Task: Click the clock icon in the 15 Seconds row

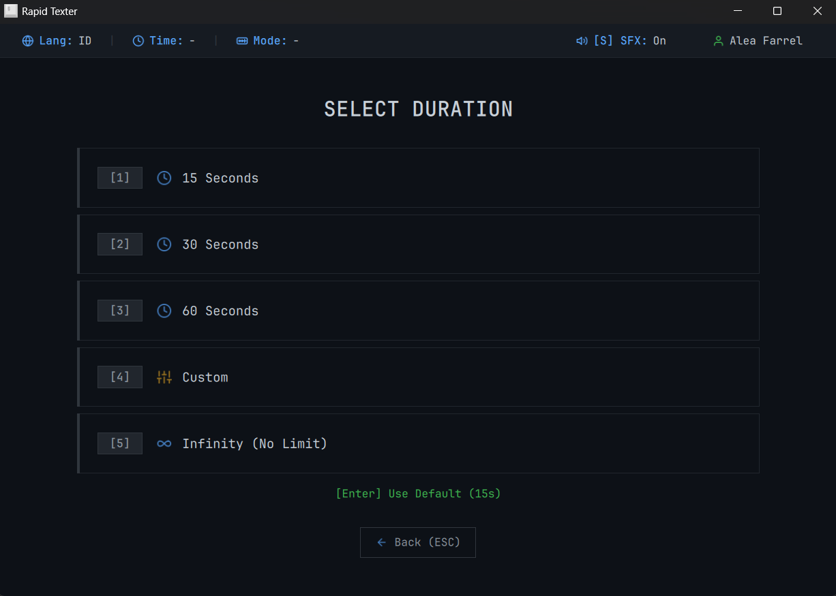Action: click(x=164, y=178)
